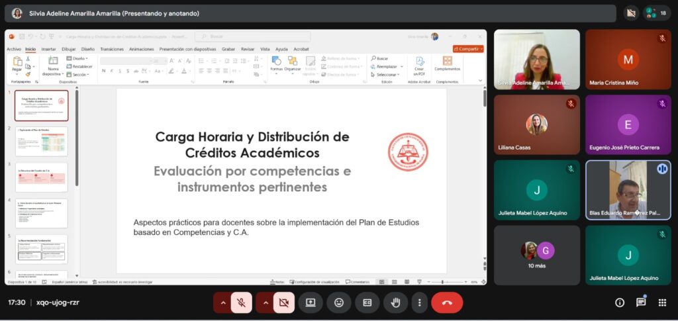Select Blas Eduardo Ramírez video tile
Image resolution: width=678 pixels, height=321 pixels.
click(628, 189)
